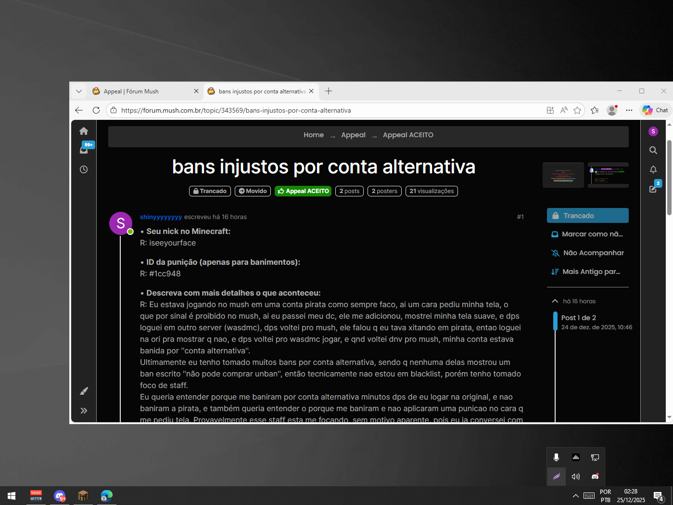Open browser profile avatar icon
Viewport: 673px width, 505px height.
coord(612,110)
